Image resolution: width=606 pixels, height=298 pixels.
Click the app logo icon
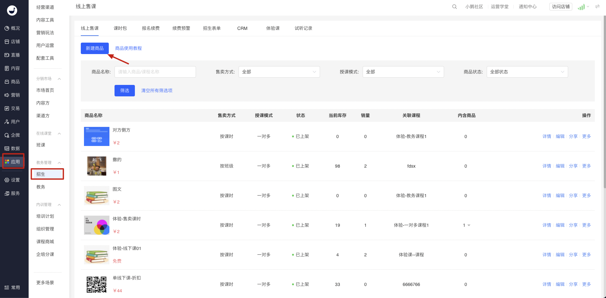12,10
